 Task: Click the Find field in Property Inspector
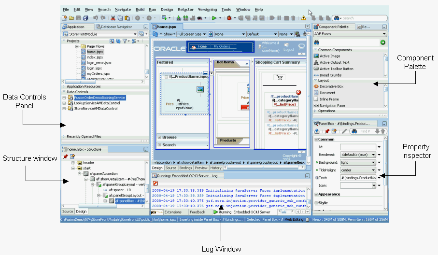[x=366, y=131]
